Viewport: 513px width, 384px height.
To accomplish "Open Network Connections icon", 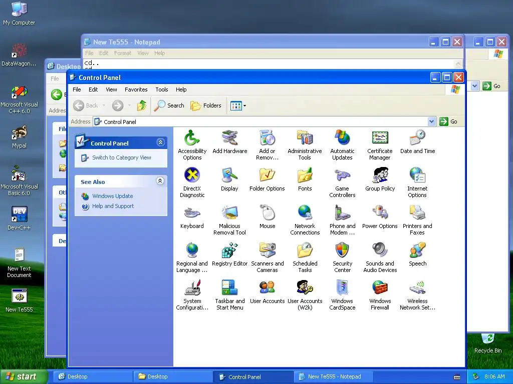I will click(305, 220).
